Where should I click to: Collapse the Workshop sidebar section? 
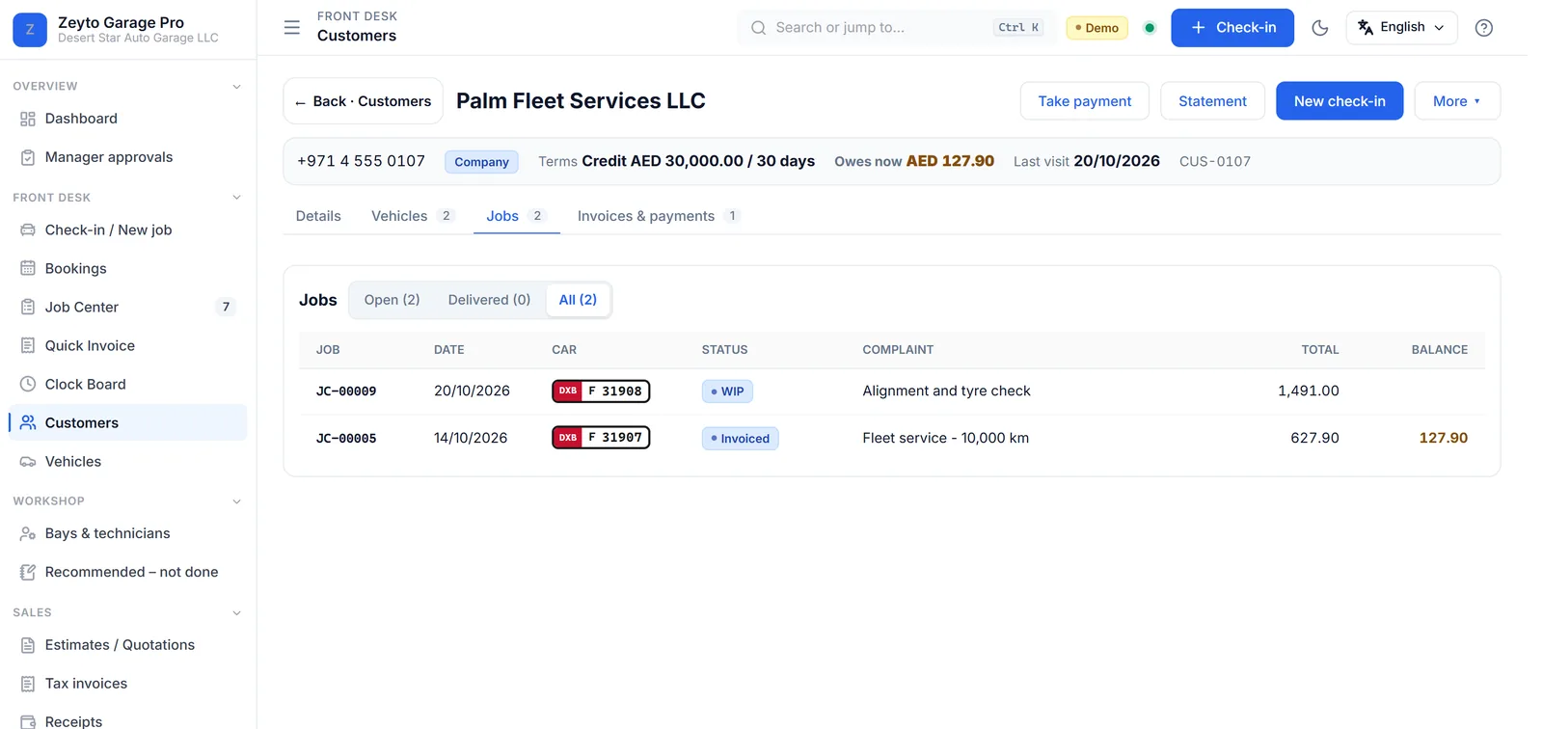tap(237, 501)
